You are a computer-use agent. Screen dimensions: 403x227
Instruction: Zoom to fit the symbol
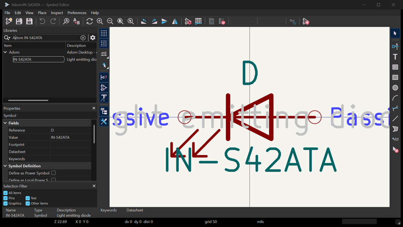120,21
